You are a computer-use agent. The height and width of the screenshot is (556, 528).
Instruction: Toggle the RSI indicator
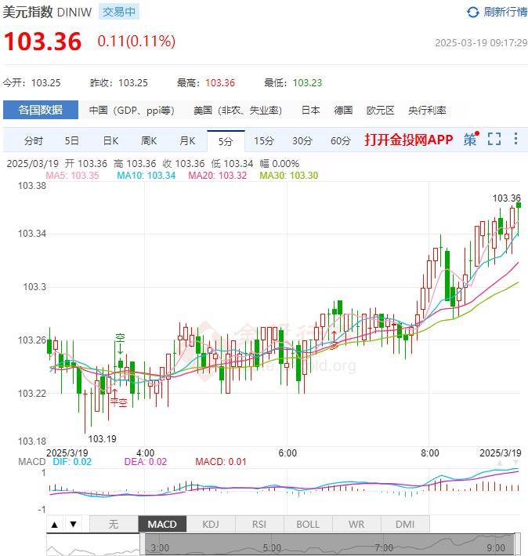(x=259, y=524)
